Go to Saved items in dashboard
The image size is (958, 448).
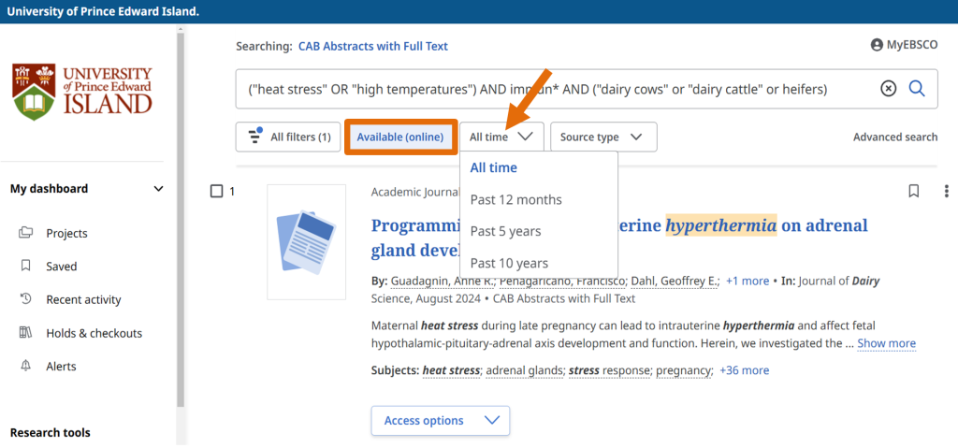[x=62, y=267]
